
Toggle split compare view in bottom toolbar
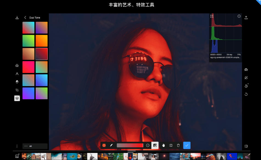pyautogui.click(x=171, y=146)
